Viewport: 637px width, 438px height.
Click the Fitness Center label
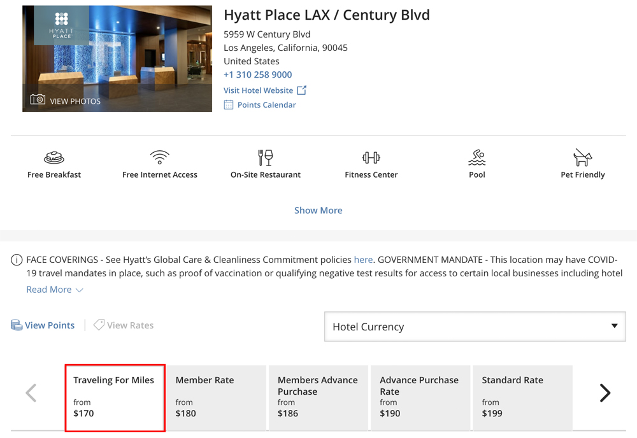(371, 174)
